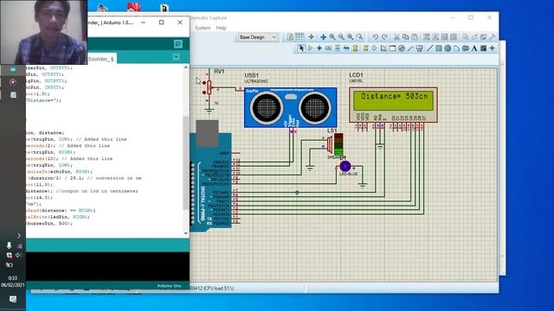Open the Arduino Serial Monitor icon
This screenshot has height=311, width=554.
pos(178,44)
